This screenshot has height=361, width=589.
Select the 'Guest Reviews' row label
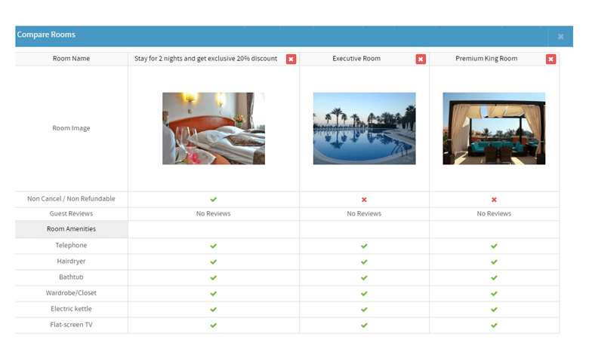click(x=71, y=214)
